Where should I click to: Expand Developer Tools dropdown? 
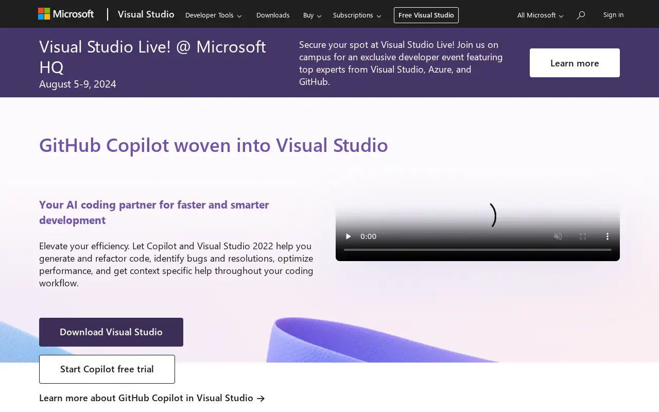click(213, 15)
